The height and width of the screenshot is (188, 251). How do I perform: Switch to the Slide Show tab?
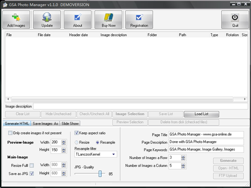tap(70, 123)
